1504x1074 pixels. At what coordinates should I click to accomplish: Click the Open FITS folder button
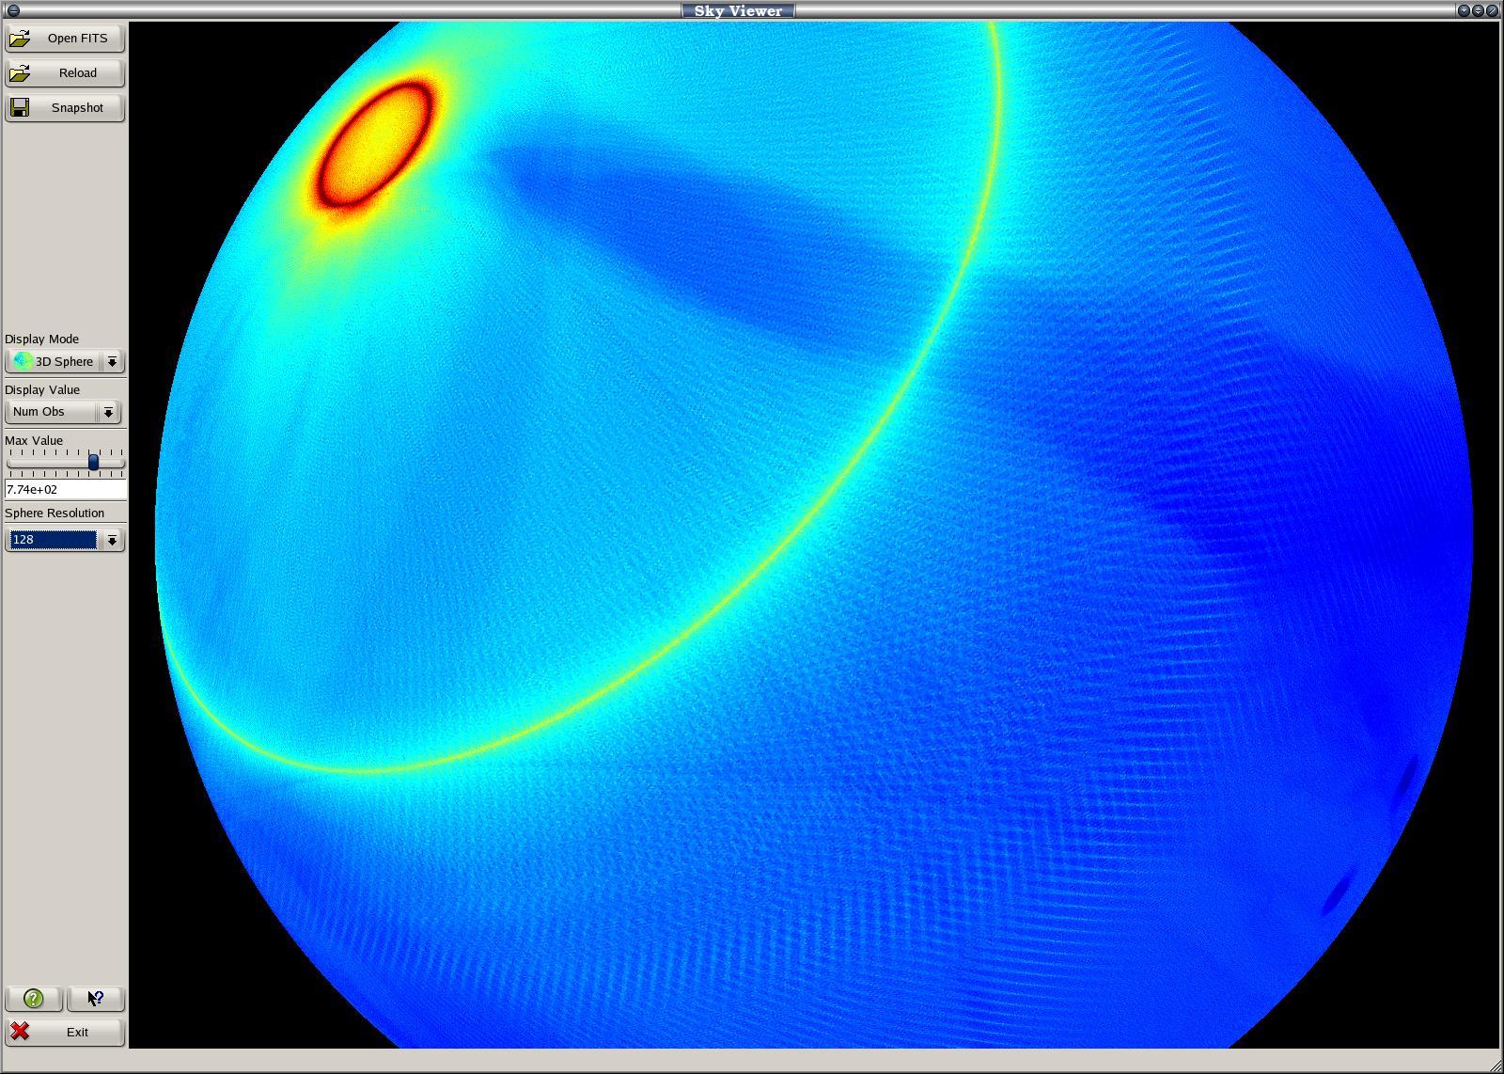[64, 39]
